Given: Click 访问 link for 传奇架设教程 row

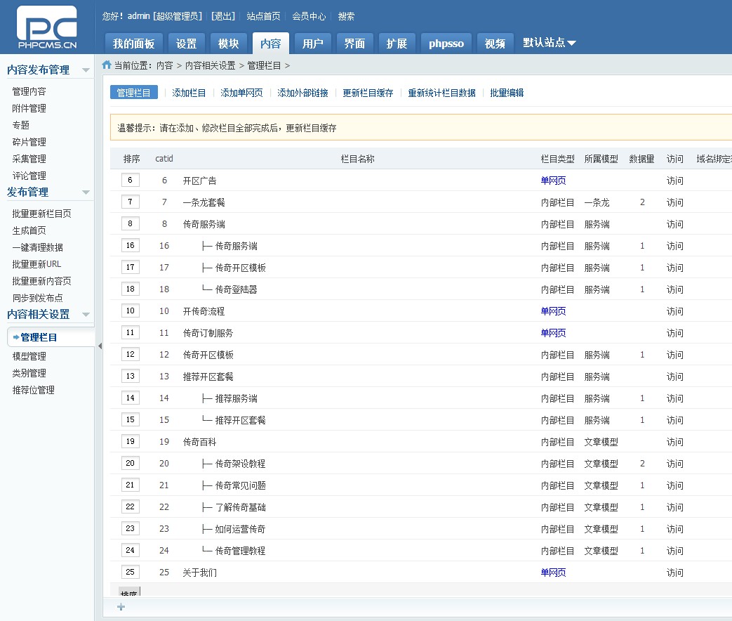Looking at the screenshot, I should (x=674, y=464).
